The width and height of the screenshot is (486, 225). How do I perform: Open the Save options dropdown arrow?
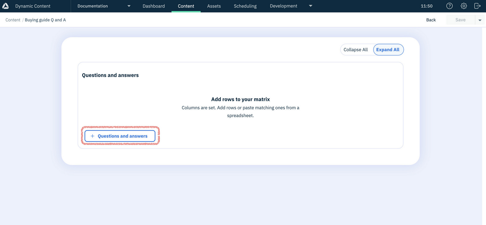pyautogui.click(x=480, y=20)
